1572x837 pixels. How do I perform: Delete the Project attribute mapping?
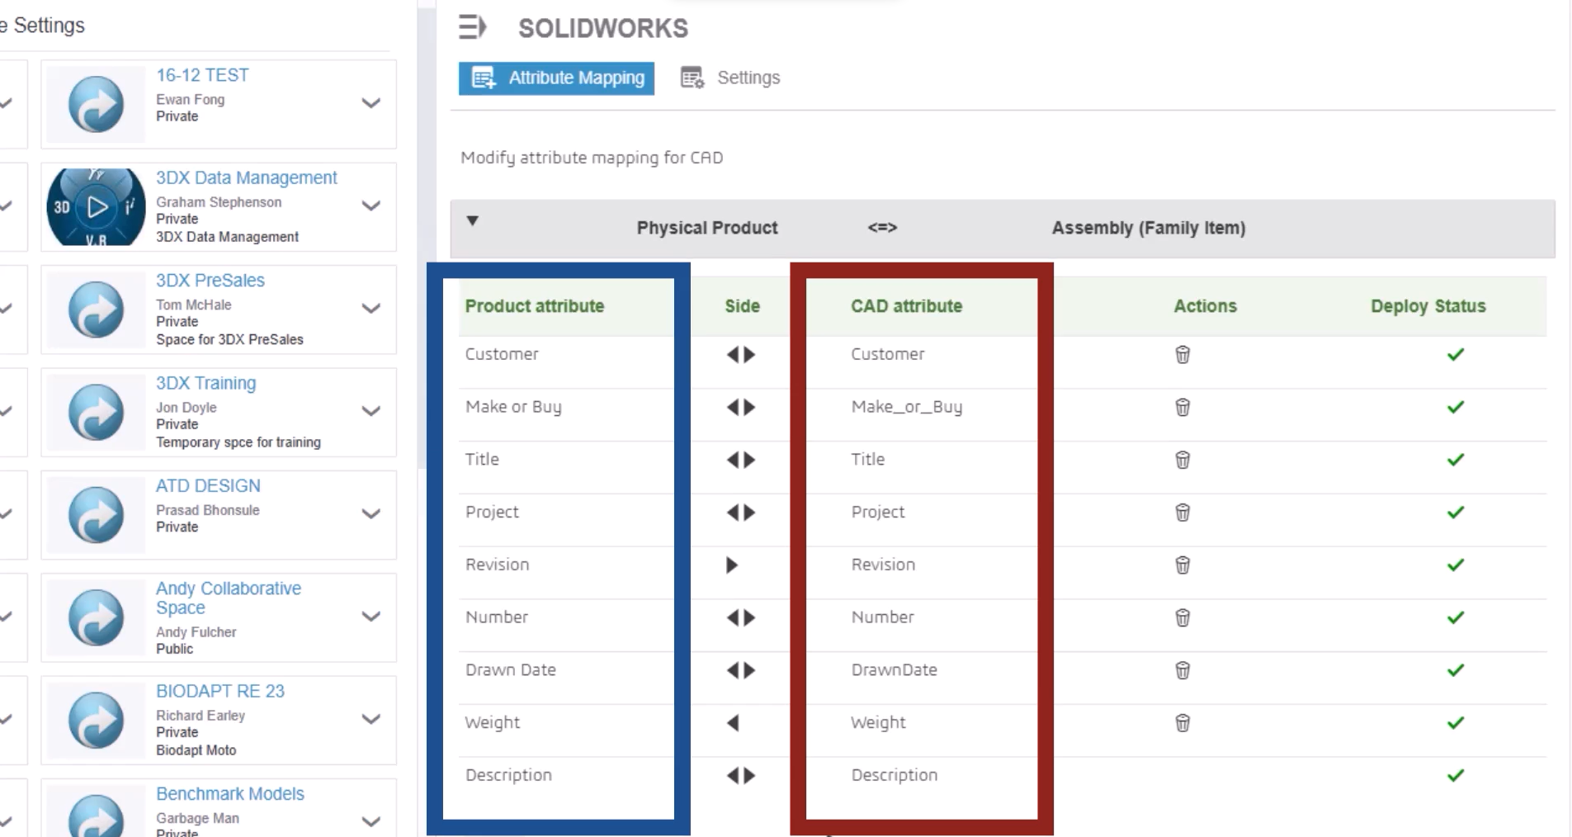pyautogui.click(x=1183, y=513)
